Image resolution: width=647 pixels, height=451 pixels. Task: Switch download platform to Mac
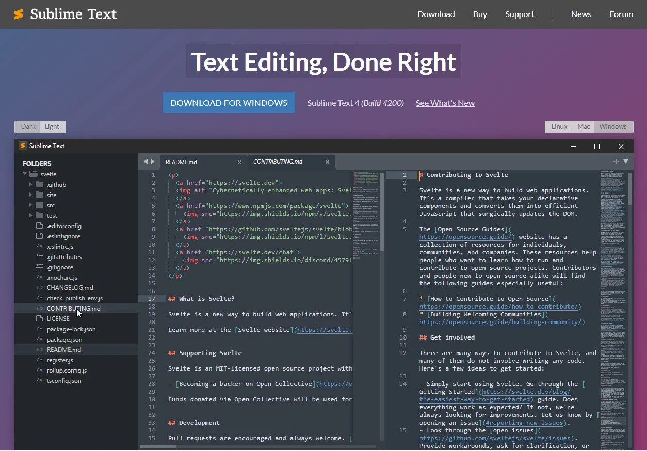coord(584,126)
